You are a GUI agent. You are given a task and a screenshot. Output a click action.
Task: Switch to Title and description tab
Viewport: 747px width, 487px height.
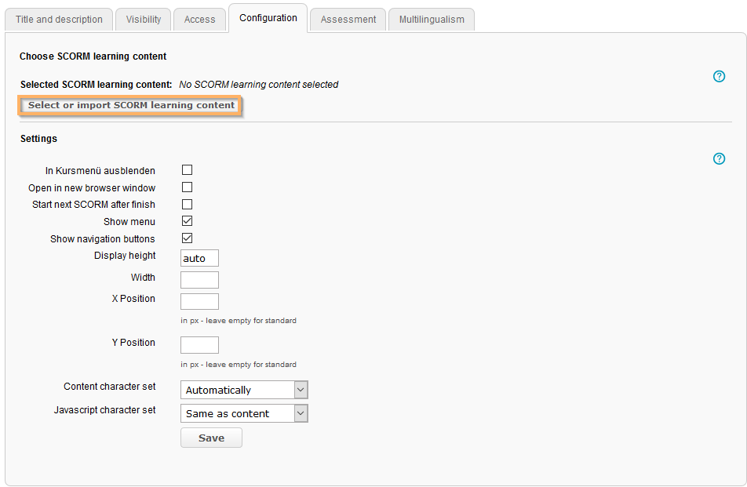(59, 20)
